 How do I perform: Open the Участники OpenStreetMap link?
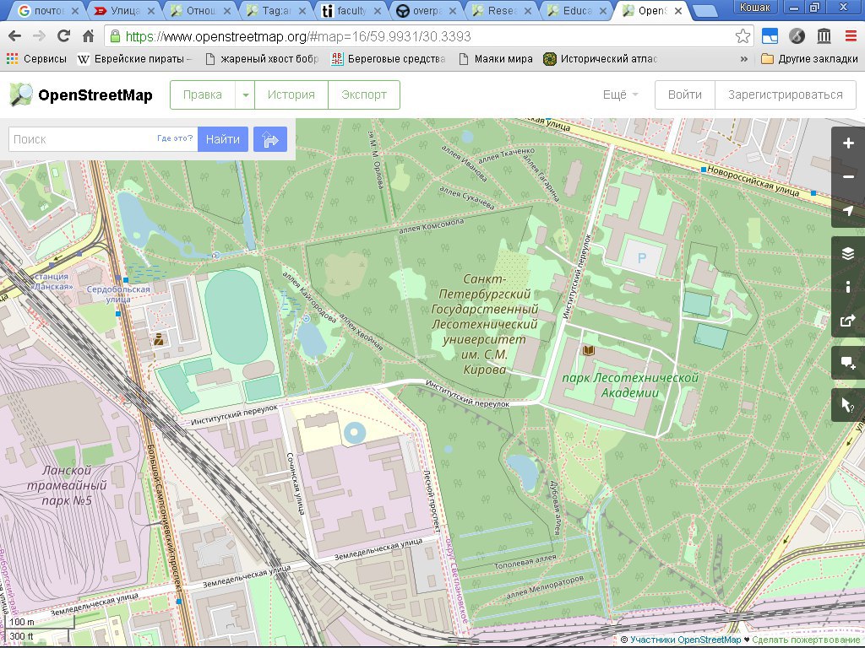[x=685, y=640]
